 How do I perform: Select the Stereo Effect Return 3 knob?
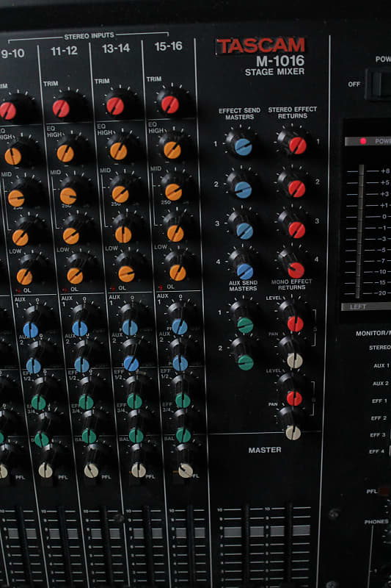coord(296,229)
